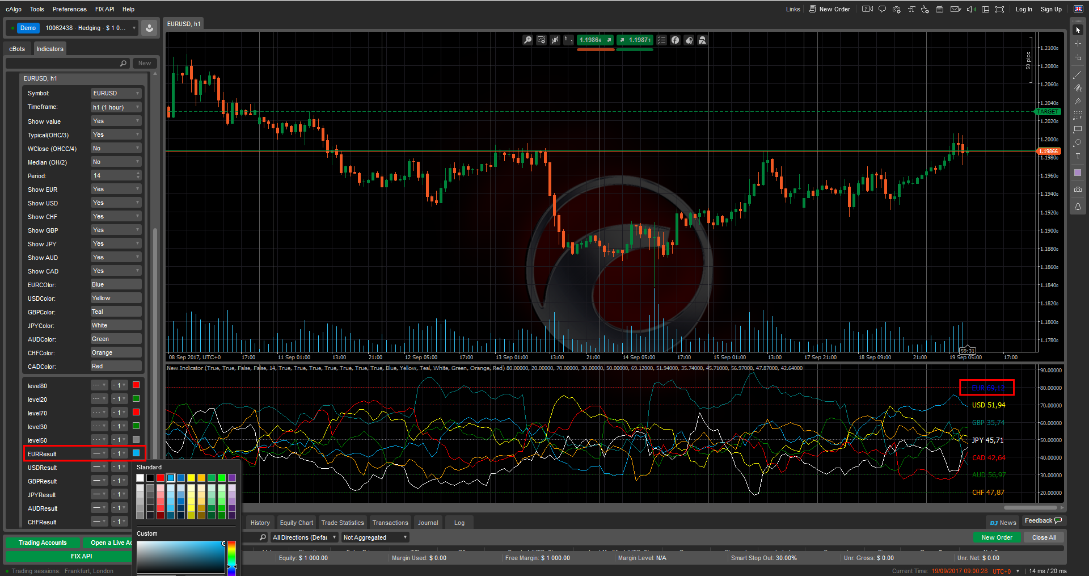Select the trend line drawing tool

[x=1078, y=74]
